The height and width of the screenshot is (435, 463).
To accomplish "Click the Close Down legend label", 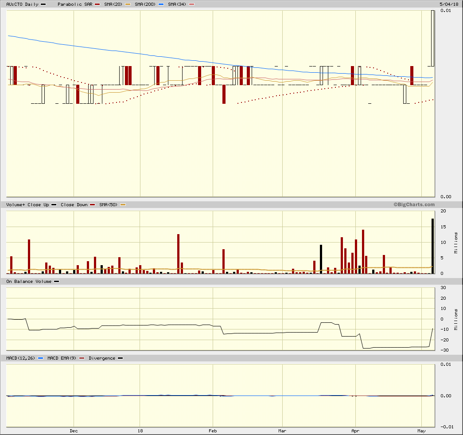I will click(x=74, y=205).
